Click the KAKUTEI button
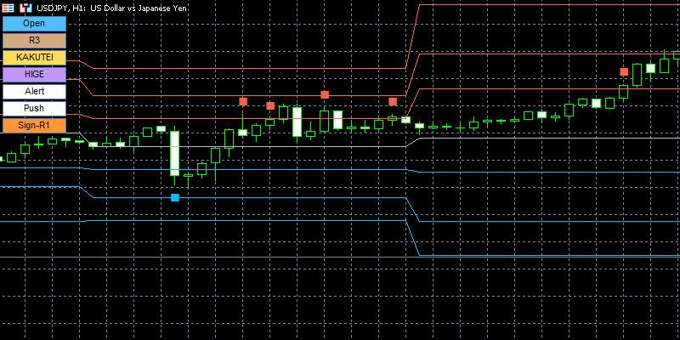680x340 pixels. tap(34, 57)
